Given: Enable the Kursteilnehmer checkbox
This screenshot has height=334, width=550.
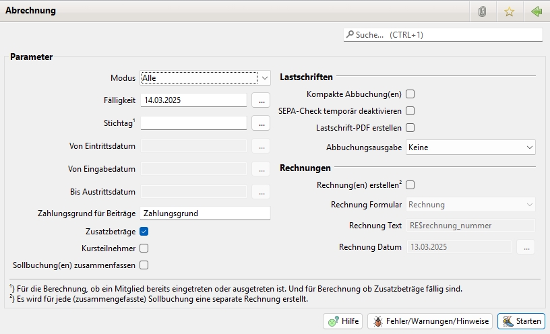Looking at the screenshot, I should 144,248.
